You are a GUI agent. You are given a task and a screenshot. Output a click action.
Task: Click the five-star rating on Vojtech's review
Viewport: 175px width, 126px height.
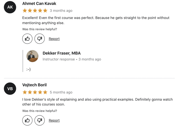(x=35, y=92)
